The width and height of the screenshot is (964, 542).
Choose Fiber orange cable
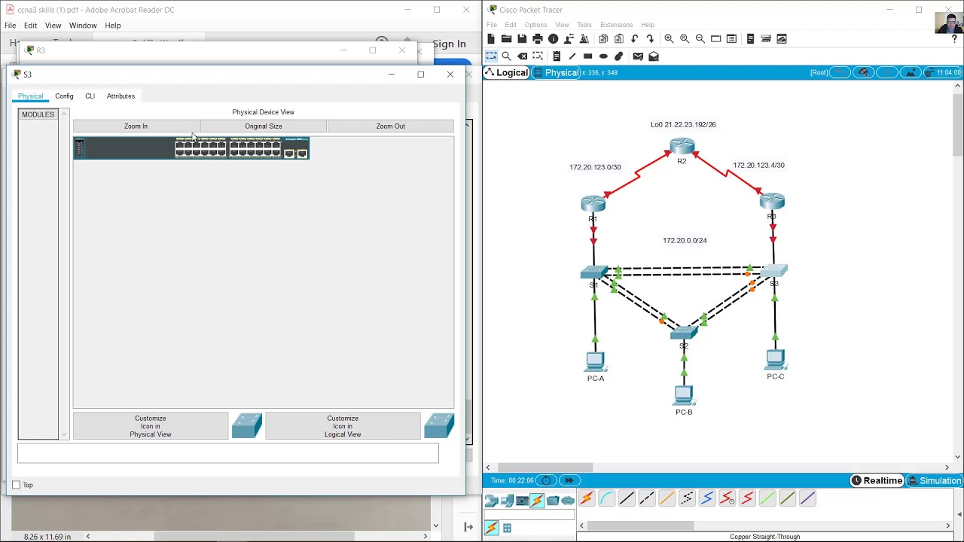[x=667, y=498]
